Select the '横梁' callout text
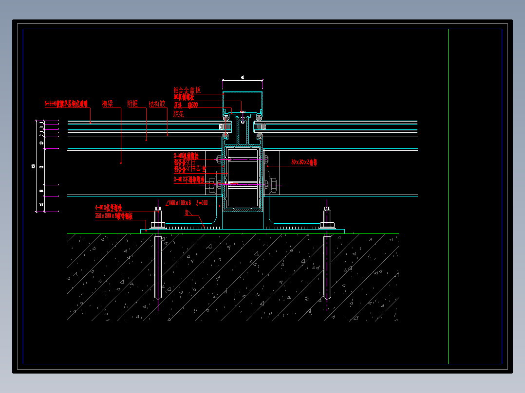 click(108, 104)
